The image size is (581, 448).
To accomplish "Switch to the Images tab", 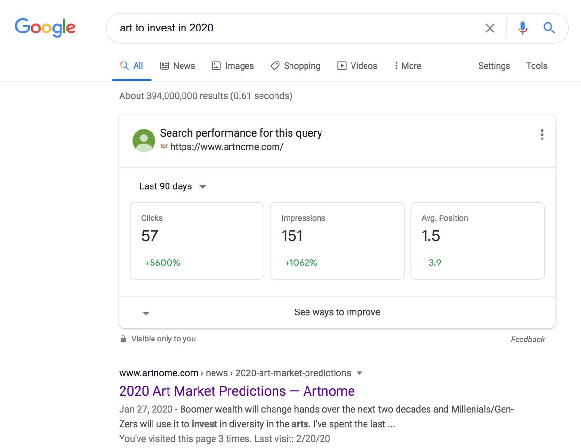I will [233, 66].
